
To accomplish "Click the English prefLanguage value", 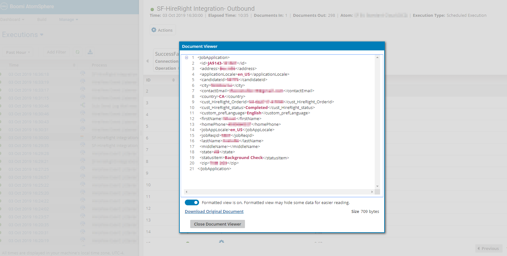I will (x=254, y=113).
